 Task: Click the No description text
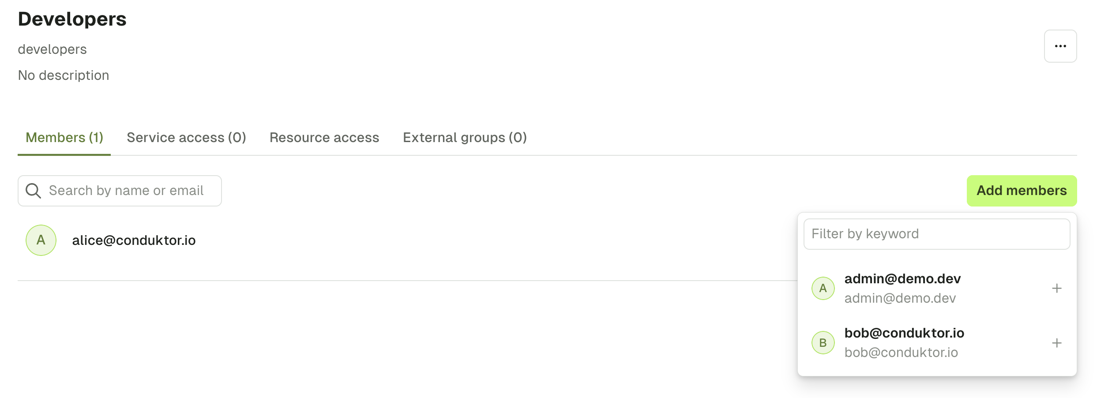(x=64, y=75)
